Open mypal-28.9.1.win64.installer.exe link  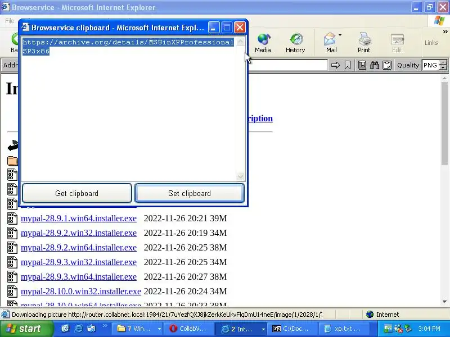pos(79,218)
